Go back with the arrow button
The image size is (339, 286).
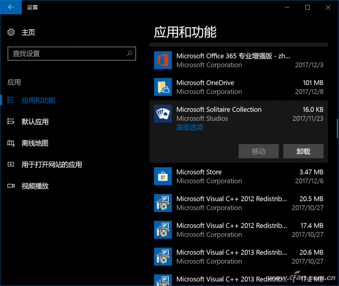click(11, 7)
